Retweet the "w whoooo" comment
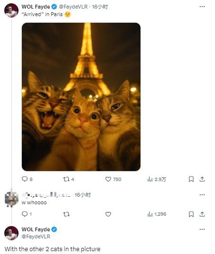This screenshot has height=254, width=215. coord(66,214)
